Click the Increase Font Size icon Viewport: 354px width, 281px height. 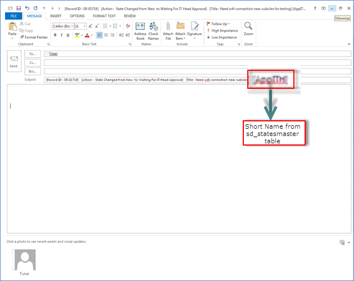tap(91, 26)
